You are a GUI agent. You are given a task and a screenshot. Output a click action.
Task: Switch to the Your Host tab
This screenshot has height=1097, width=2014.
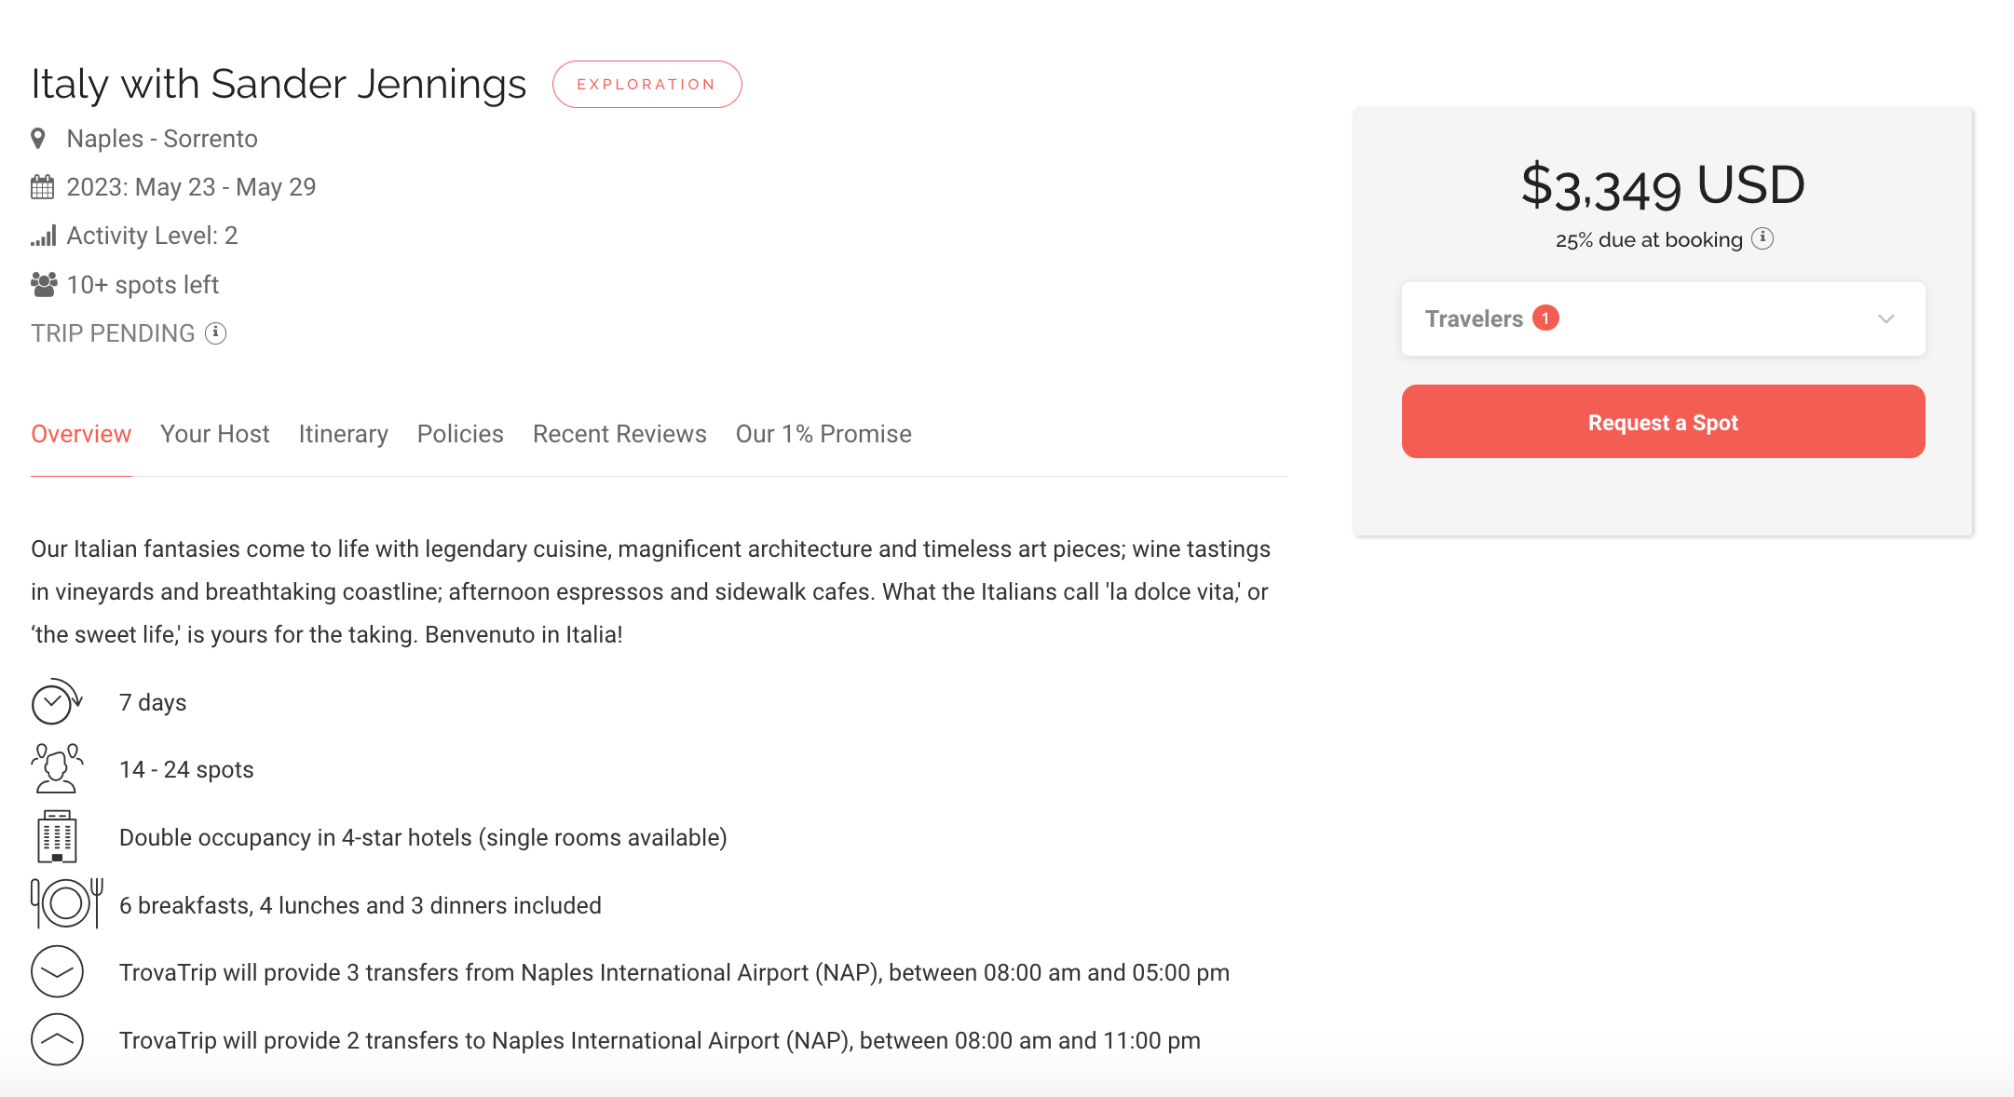214,434
